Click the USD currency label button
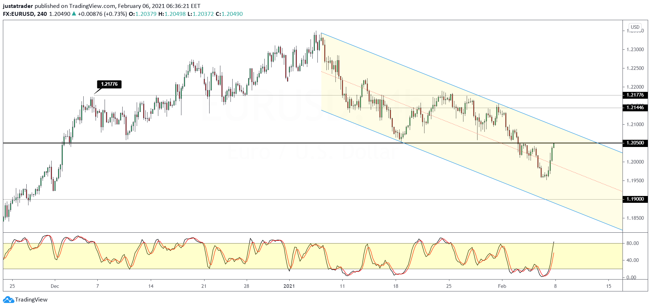 (x=635, y=27)
